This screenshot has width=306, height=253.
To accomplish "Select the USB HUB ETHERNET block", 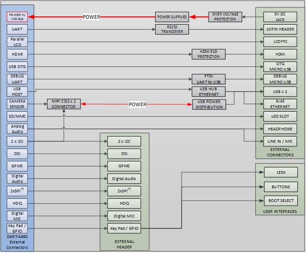I will [209, 92].
